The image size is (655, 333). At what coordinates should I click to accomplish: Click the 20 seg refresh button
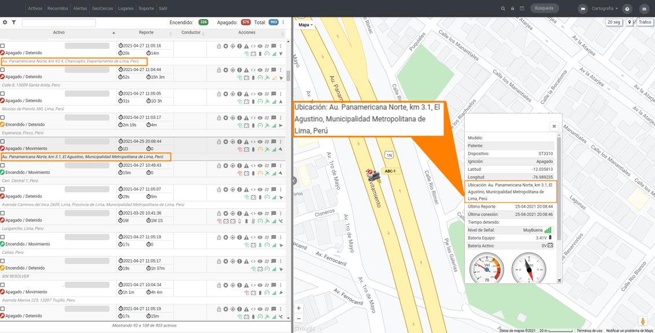click(x=613, y=23)
